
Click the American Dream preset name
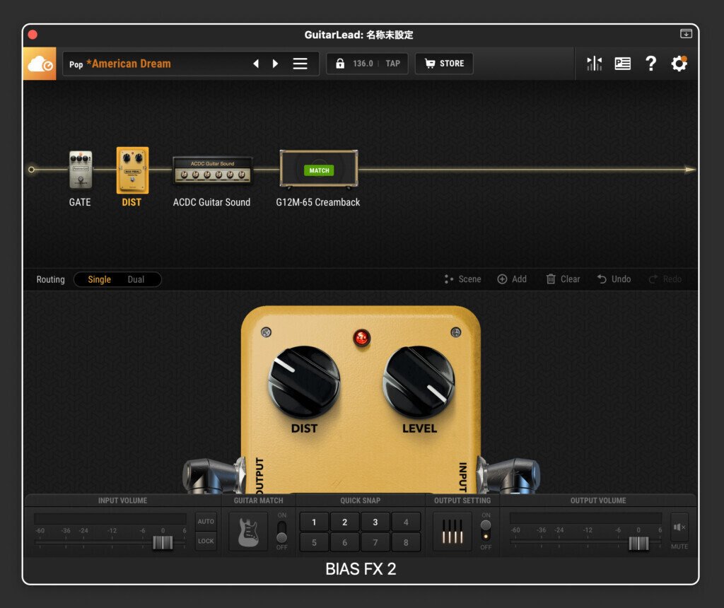(x=129, y=64)
